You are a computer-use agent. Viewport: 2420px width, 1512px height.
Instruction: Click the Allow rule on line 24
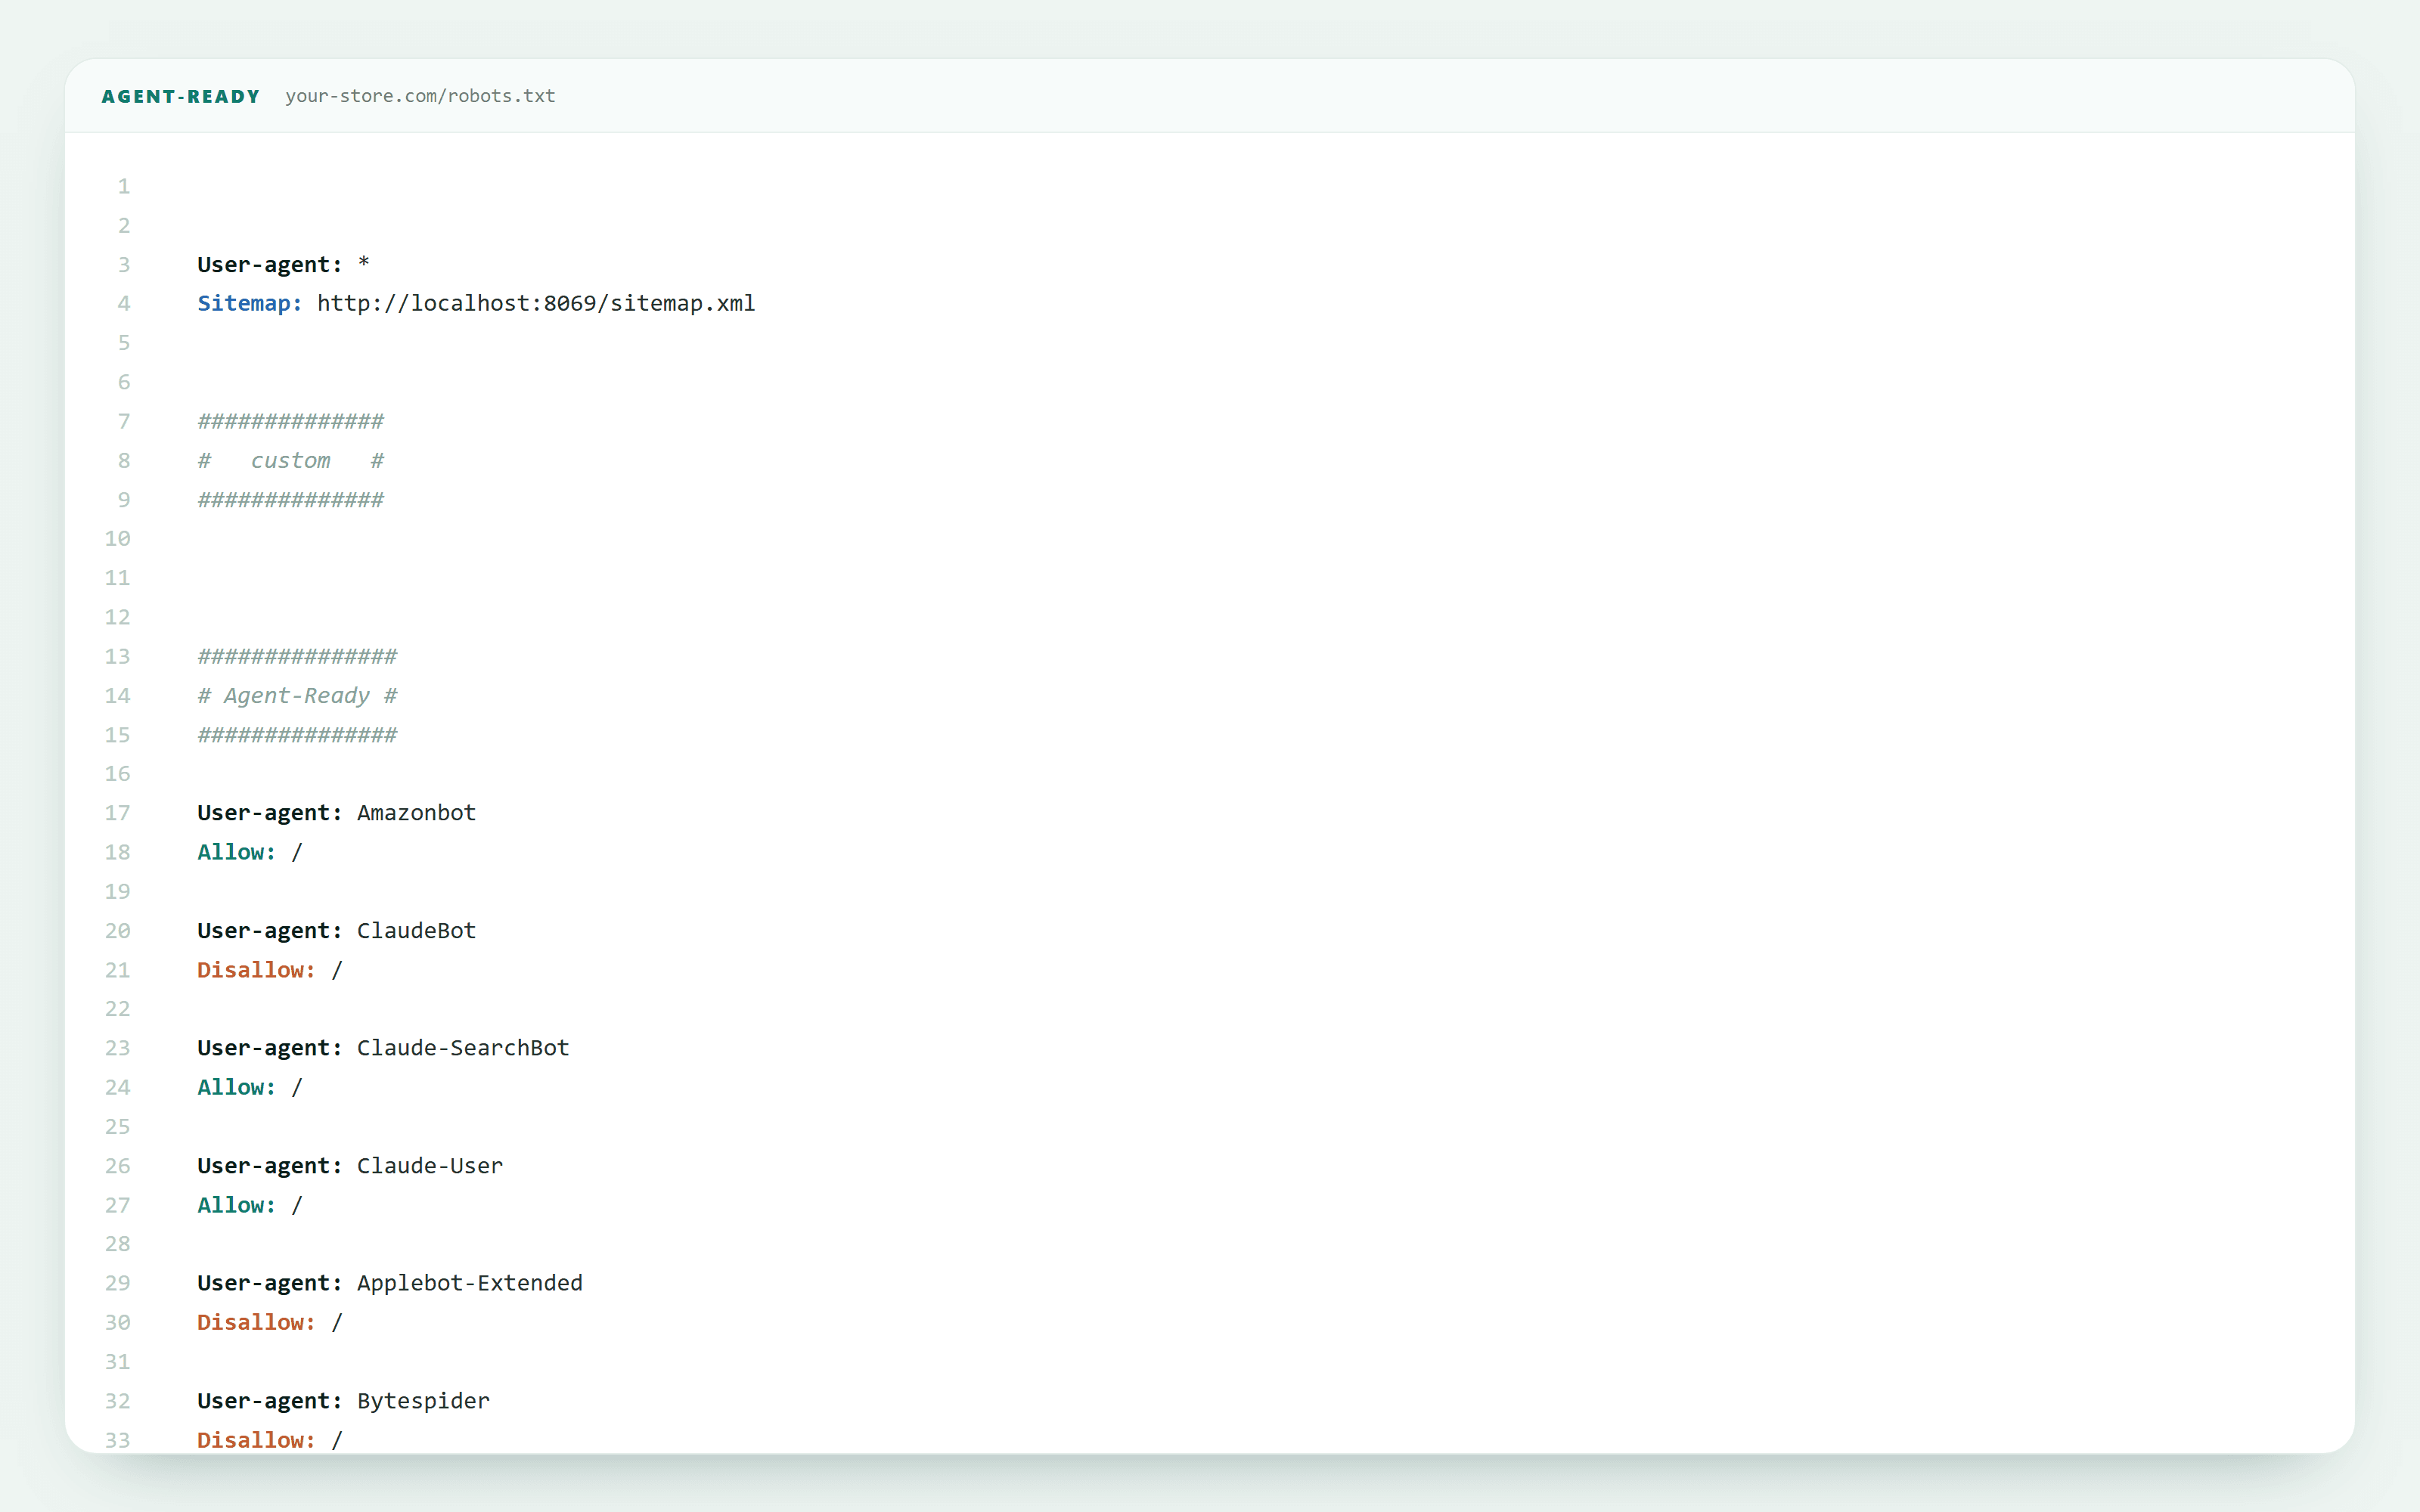click(250, 1087)
